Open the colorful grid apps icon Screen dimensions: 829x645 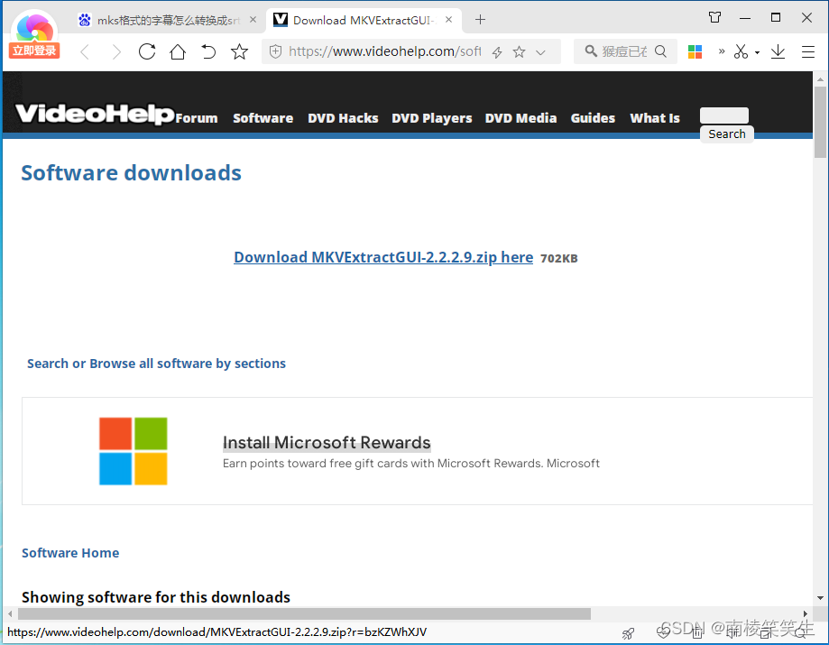tap(695, 51)
